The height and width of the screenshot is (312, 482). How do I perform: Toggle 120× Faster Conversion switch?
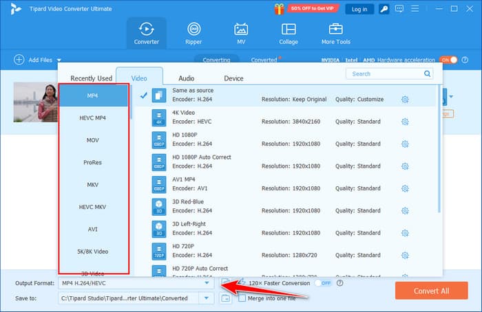pos(323,283)
